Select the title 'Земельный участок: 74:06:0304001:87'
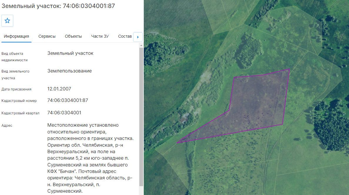Viewport: 349px width, 195px height. coord(58,6)
